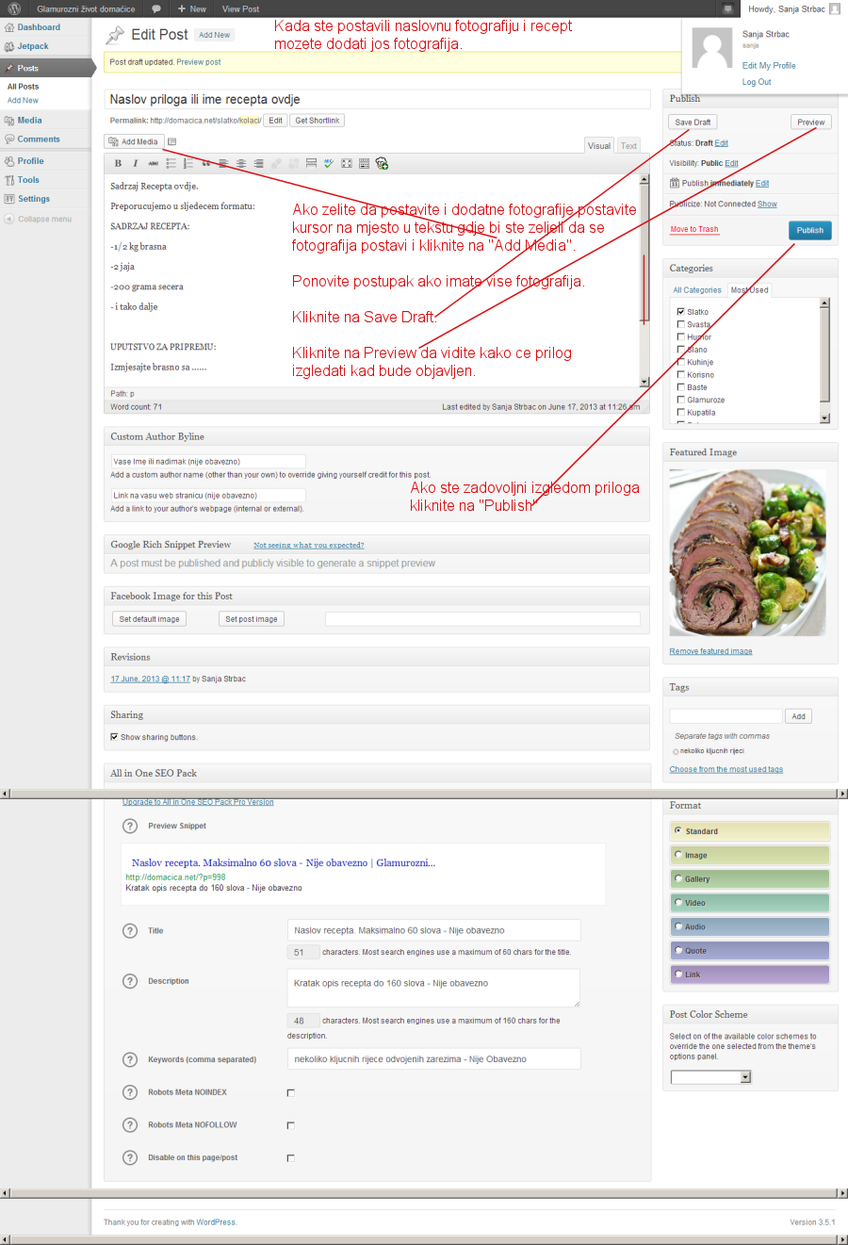This screenshot has width=848, height=1245.
Task: Open WordPress logo menu in admin bar
Action: 14,8
